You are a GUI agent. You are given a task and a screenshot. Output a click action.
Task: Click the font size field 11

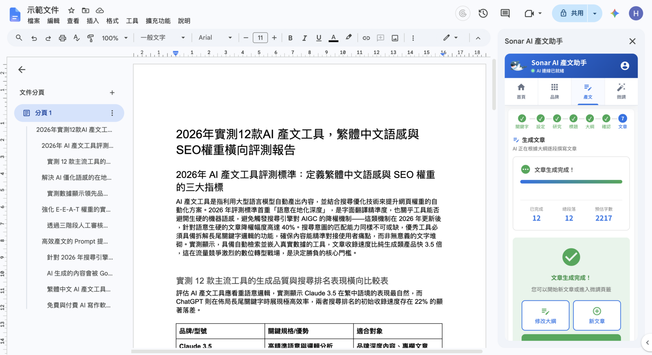(260, 38)
